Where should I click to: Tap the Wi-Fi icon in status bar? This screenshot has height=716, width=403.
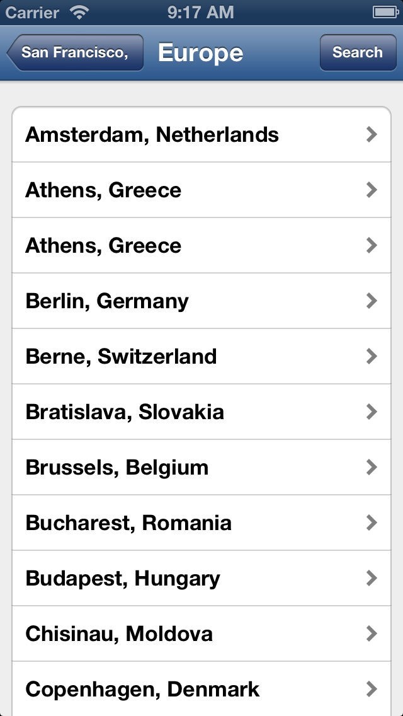(x=80, y=12)
